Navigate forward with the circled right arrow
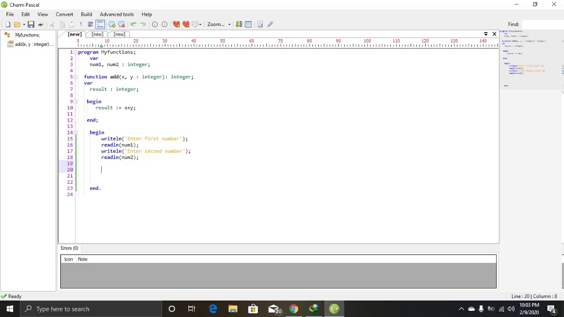Viewport: 564px width, 317px height. (165, 25)
